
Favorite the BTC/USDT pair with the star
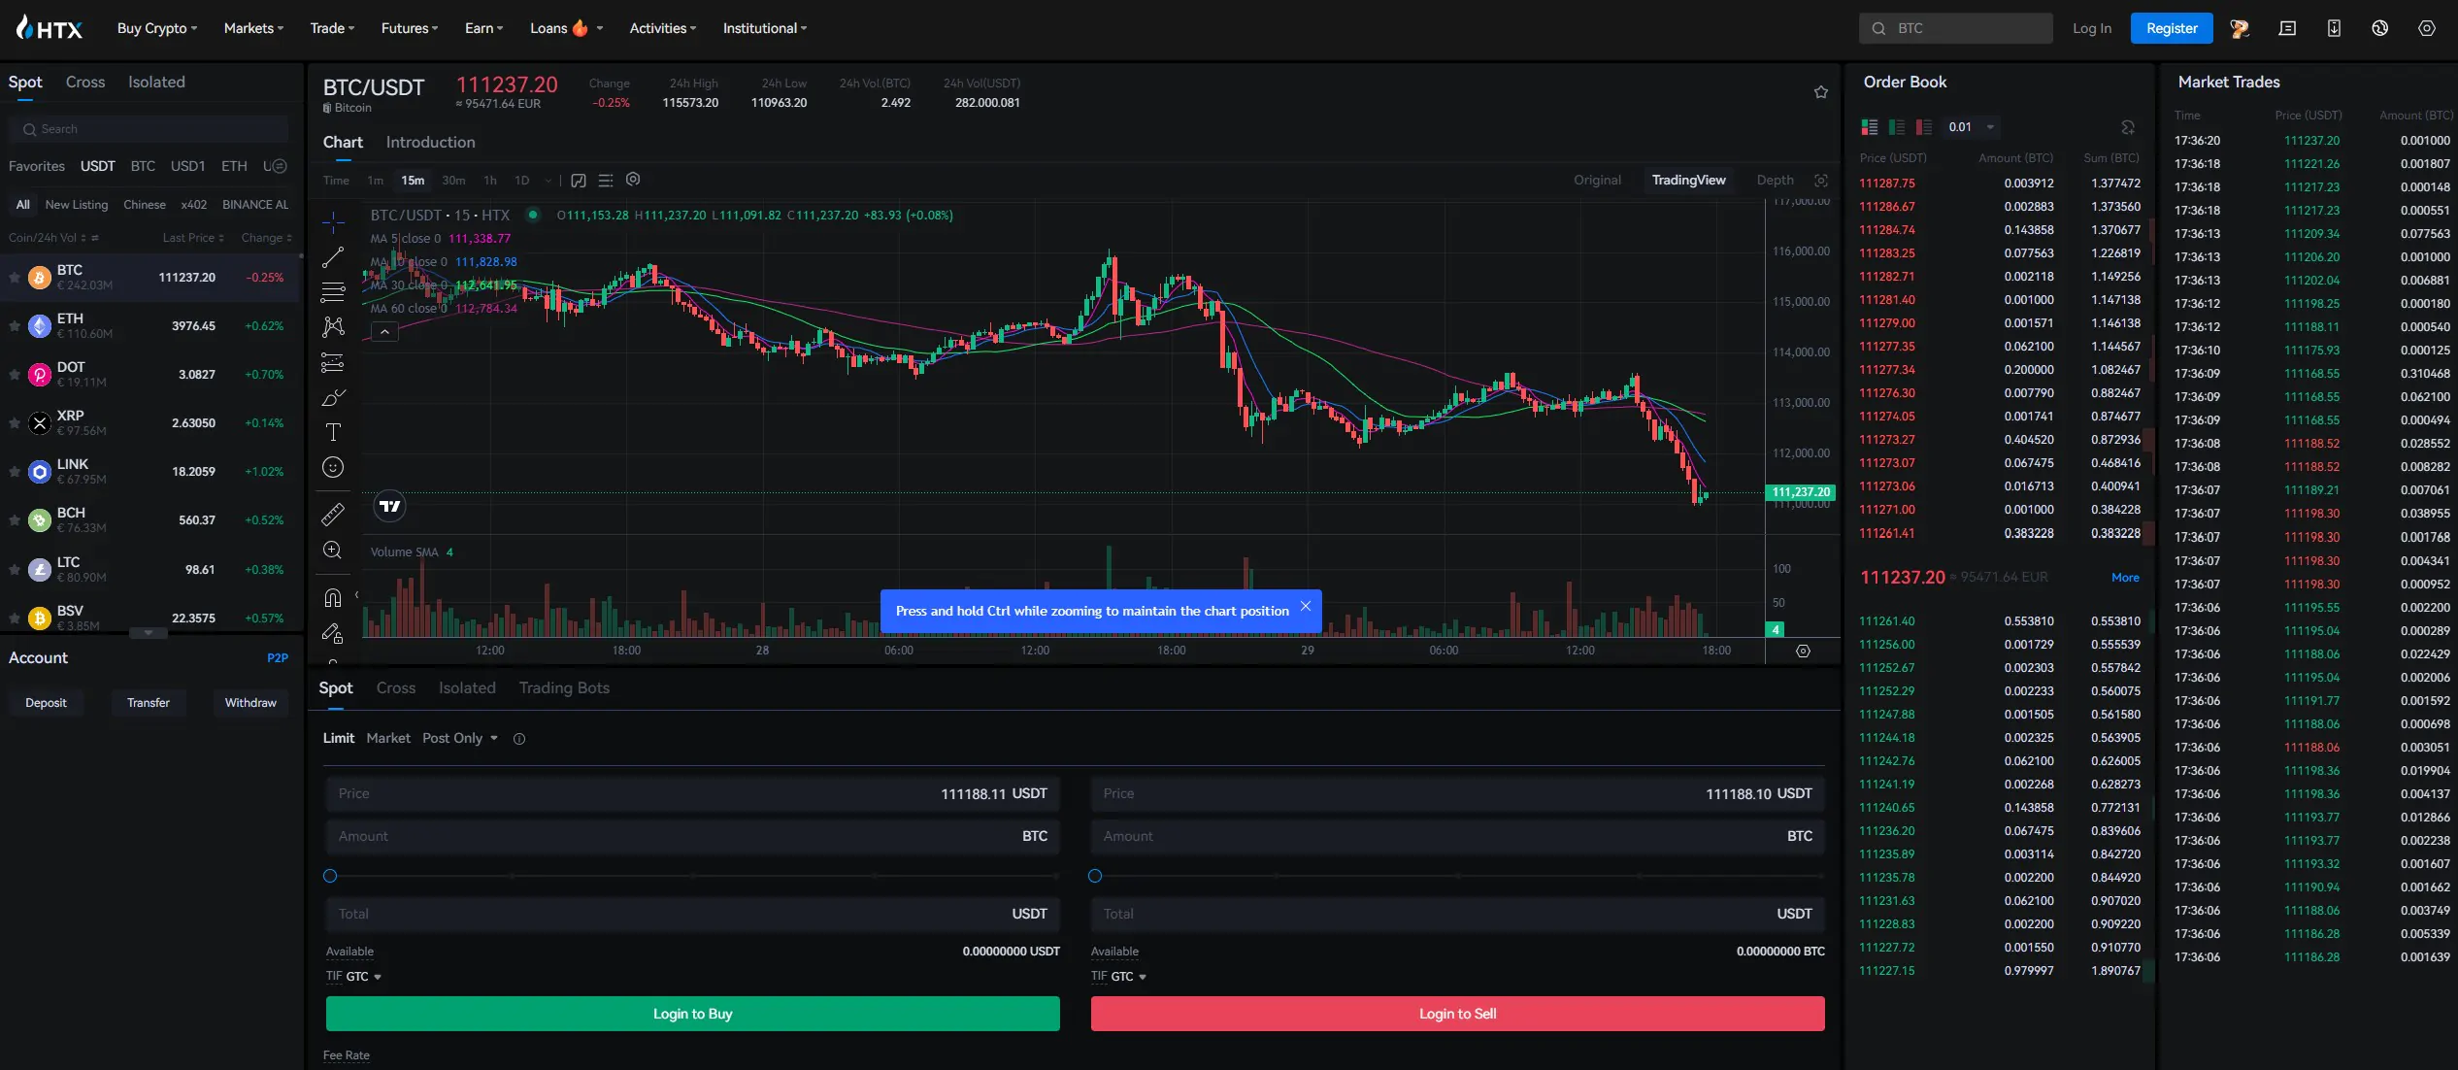(x=1821, y=92)
